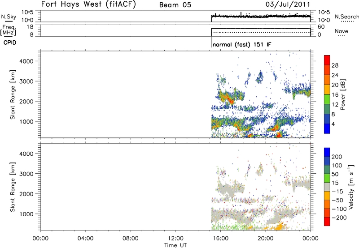
Task: Click the 4000 tick on power panel
Action: click(26, 61)
